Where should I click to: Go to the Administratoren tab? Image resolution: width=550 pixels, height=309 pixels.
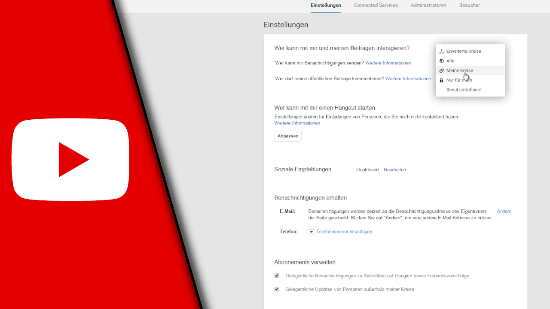pyautogui.click(x=428, y=6)
